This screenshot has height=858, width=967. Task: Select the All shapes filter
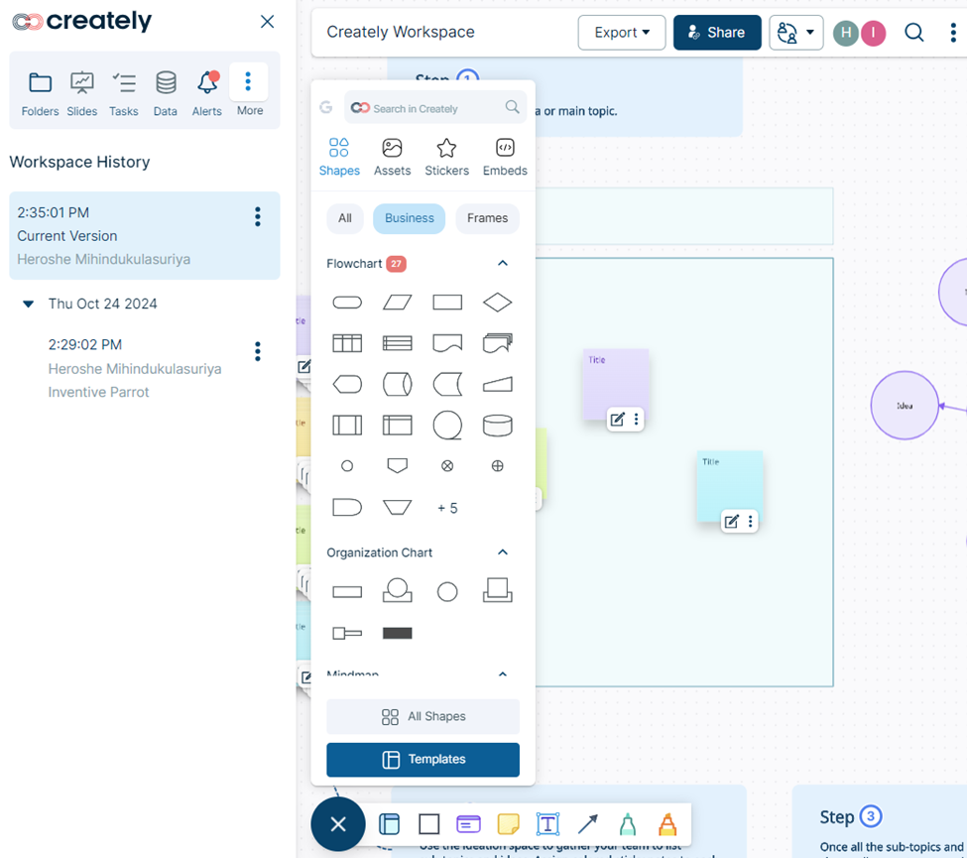[344, 218]
